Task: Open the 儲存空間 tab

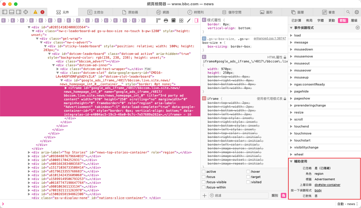Action: pos(232,12)
